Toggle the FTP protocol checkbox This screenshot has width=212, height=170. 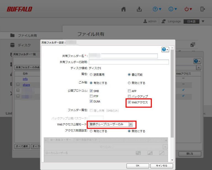point(91,96)
